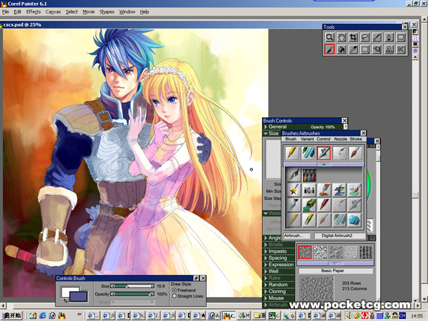Open the Airbrush category dropdown
This screenshot has height=321, width=428.
297,235
